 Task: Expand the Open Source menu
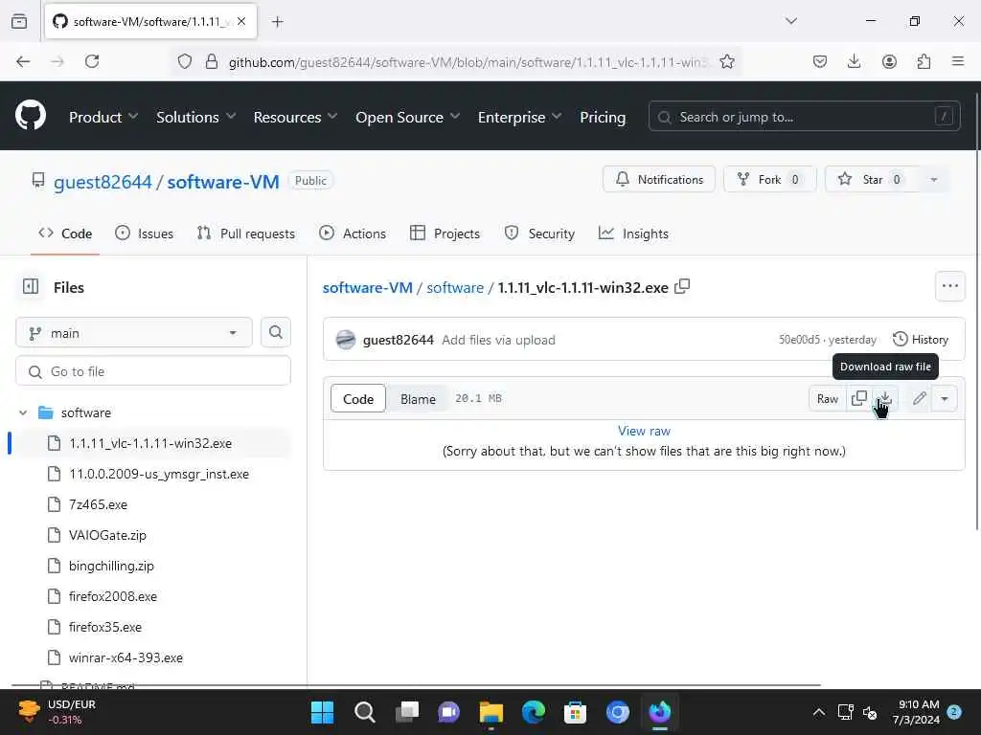[407, 117]
